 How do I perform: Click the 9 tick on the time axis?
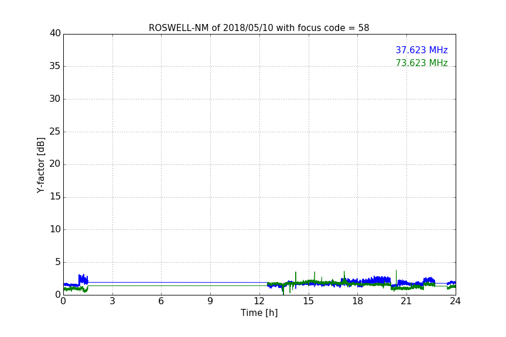210,301
